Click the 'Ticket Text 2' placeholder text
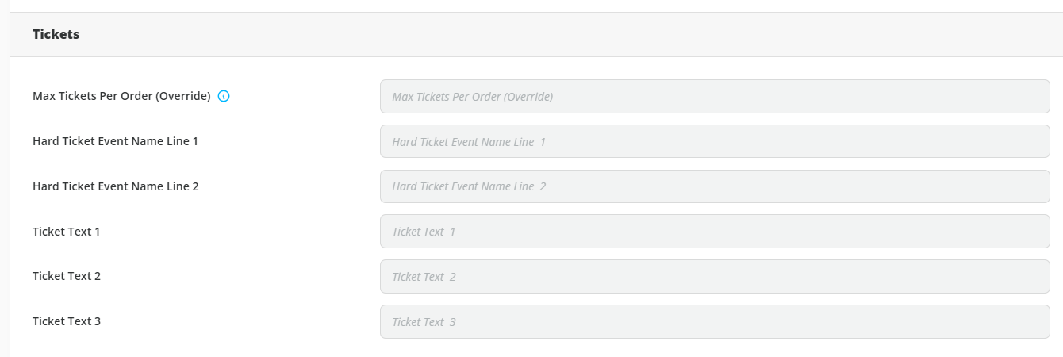 [424, 277]
